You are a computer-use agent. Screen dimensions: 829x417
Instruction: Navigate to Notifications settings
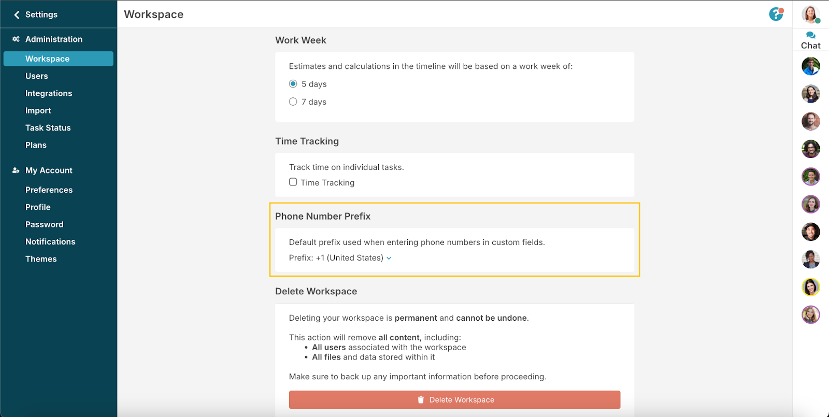(50, 242)
